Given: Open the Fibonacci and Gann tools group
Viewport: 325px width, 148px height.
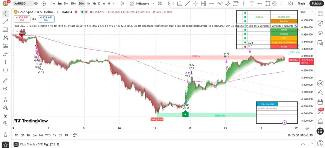Looking at the screenshot, I should coord(6,30).
